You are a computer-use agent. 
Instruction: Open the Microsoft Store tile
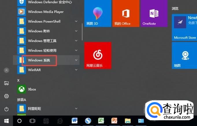184,28
